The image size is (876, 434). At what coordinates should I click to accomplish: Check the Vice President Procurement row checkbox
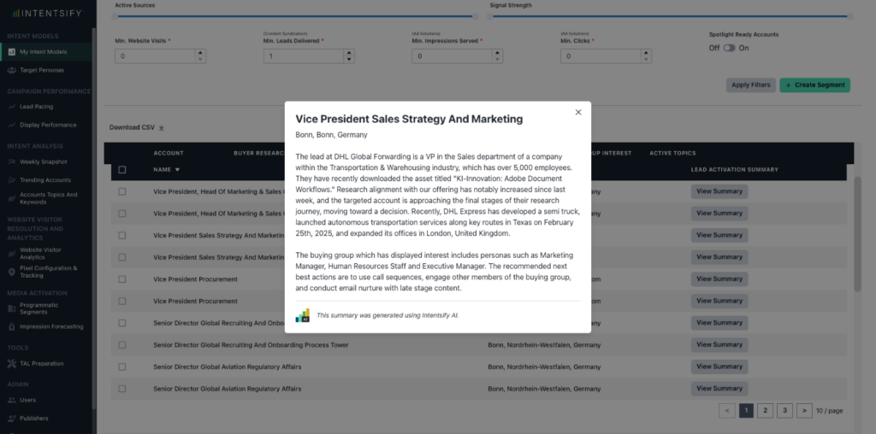click(x=122, y=279)
